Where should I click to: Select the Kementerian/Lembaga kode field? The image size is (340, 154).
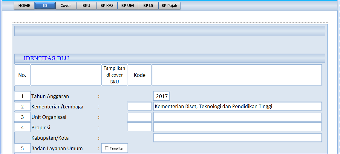tap(140, 106)
